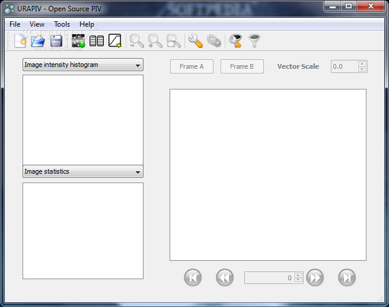Advance to the next frame

315,277
